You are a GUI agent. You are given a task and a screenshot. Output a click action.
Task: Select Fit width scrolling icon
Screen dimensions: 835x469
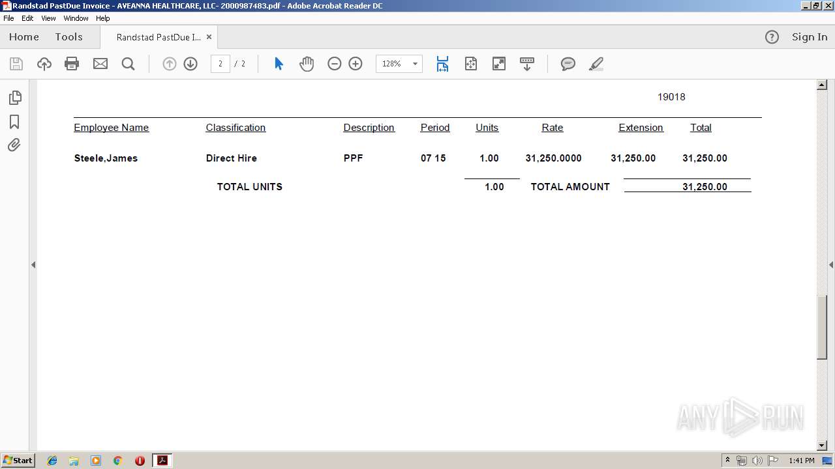coord(442,64)
